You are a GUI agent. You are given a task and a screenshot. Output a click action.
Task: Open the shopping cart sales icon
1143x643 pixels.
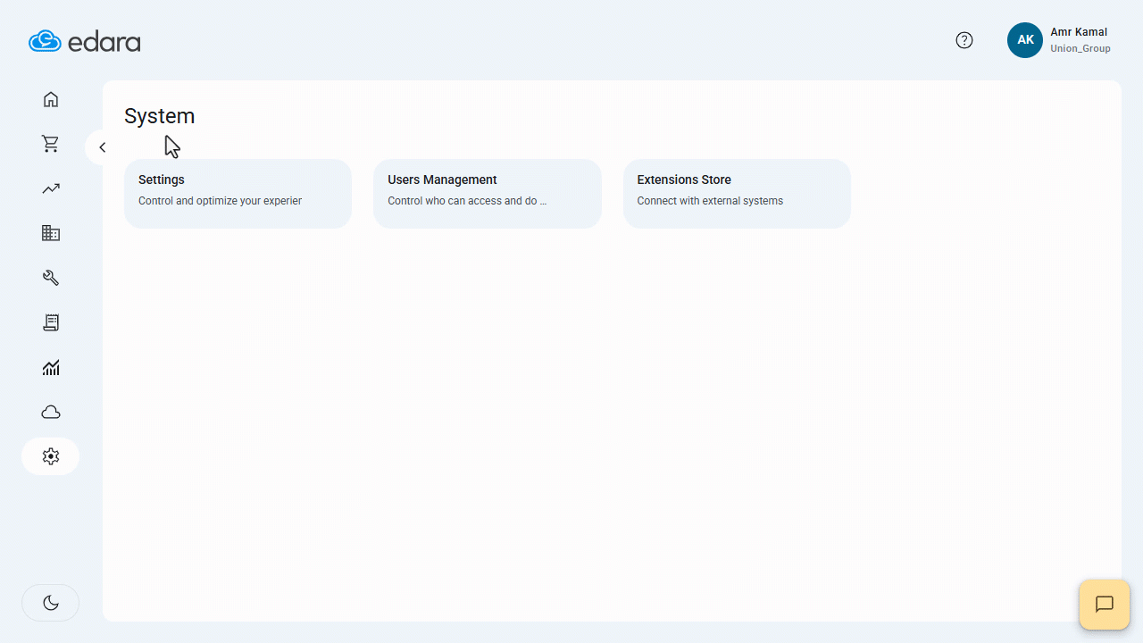tap(51, 144)
